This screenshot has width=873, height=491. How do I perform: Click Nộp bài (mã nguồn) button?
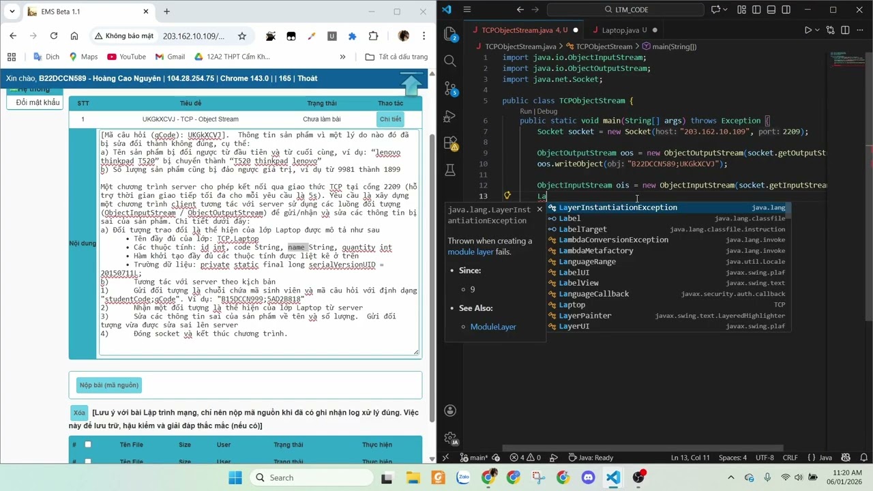click(109, 385)
